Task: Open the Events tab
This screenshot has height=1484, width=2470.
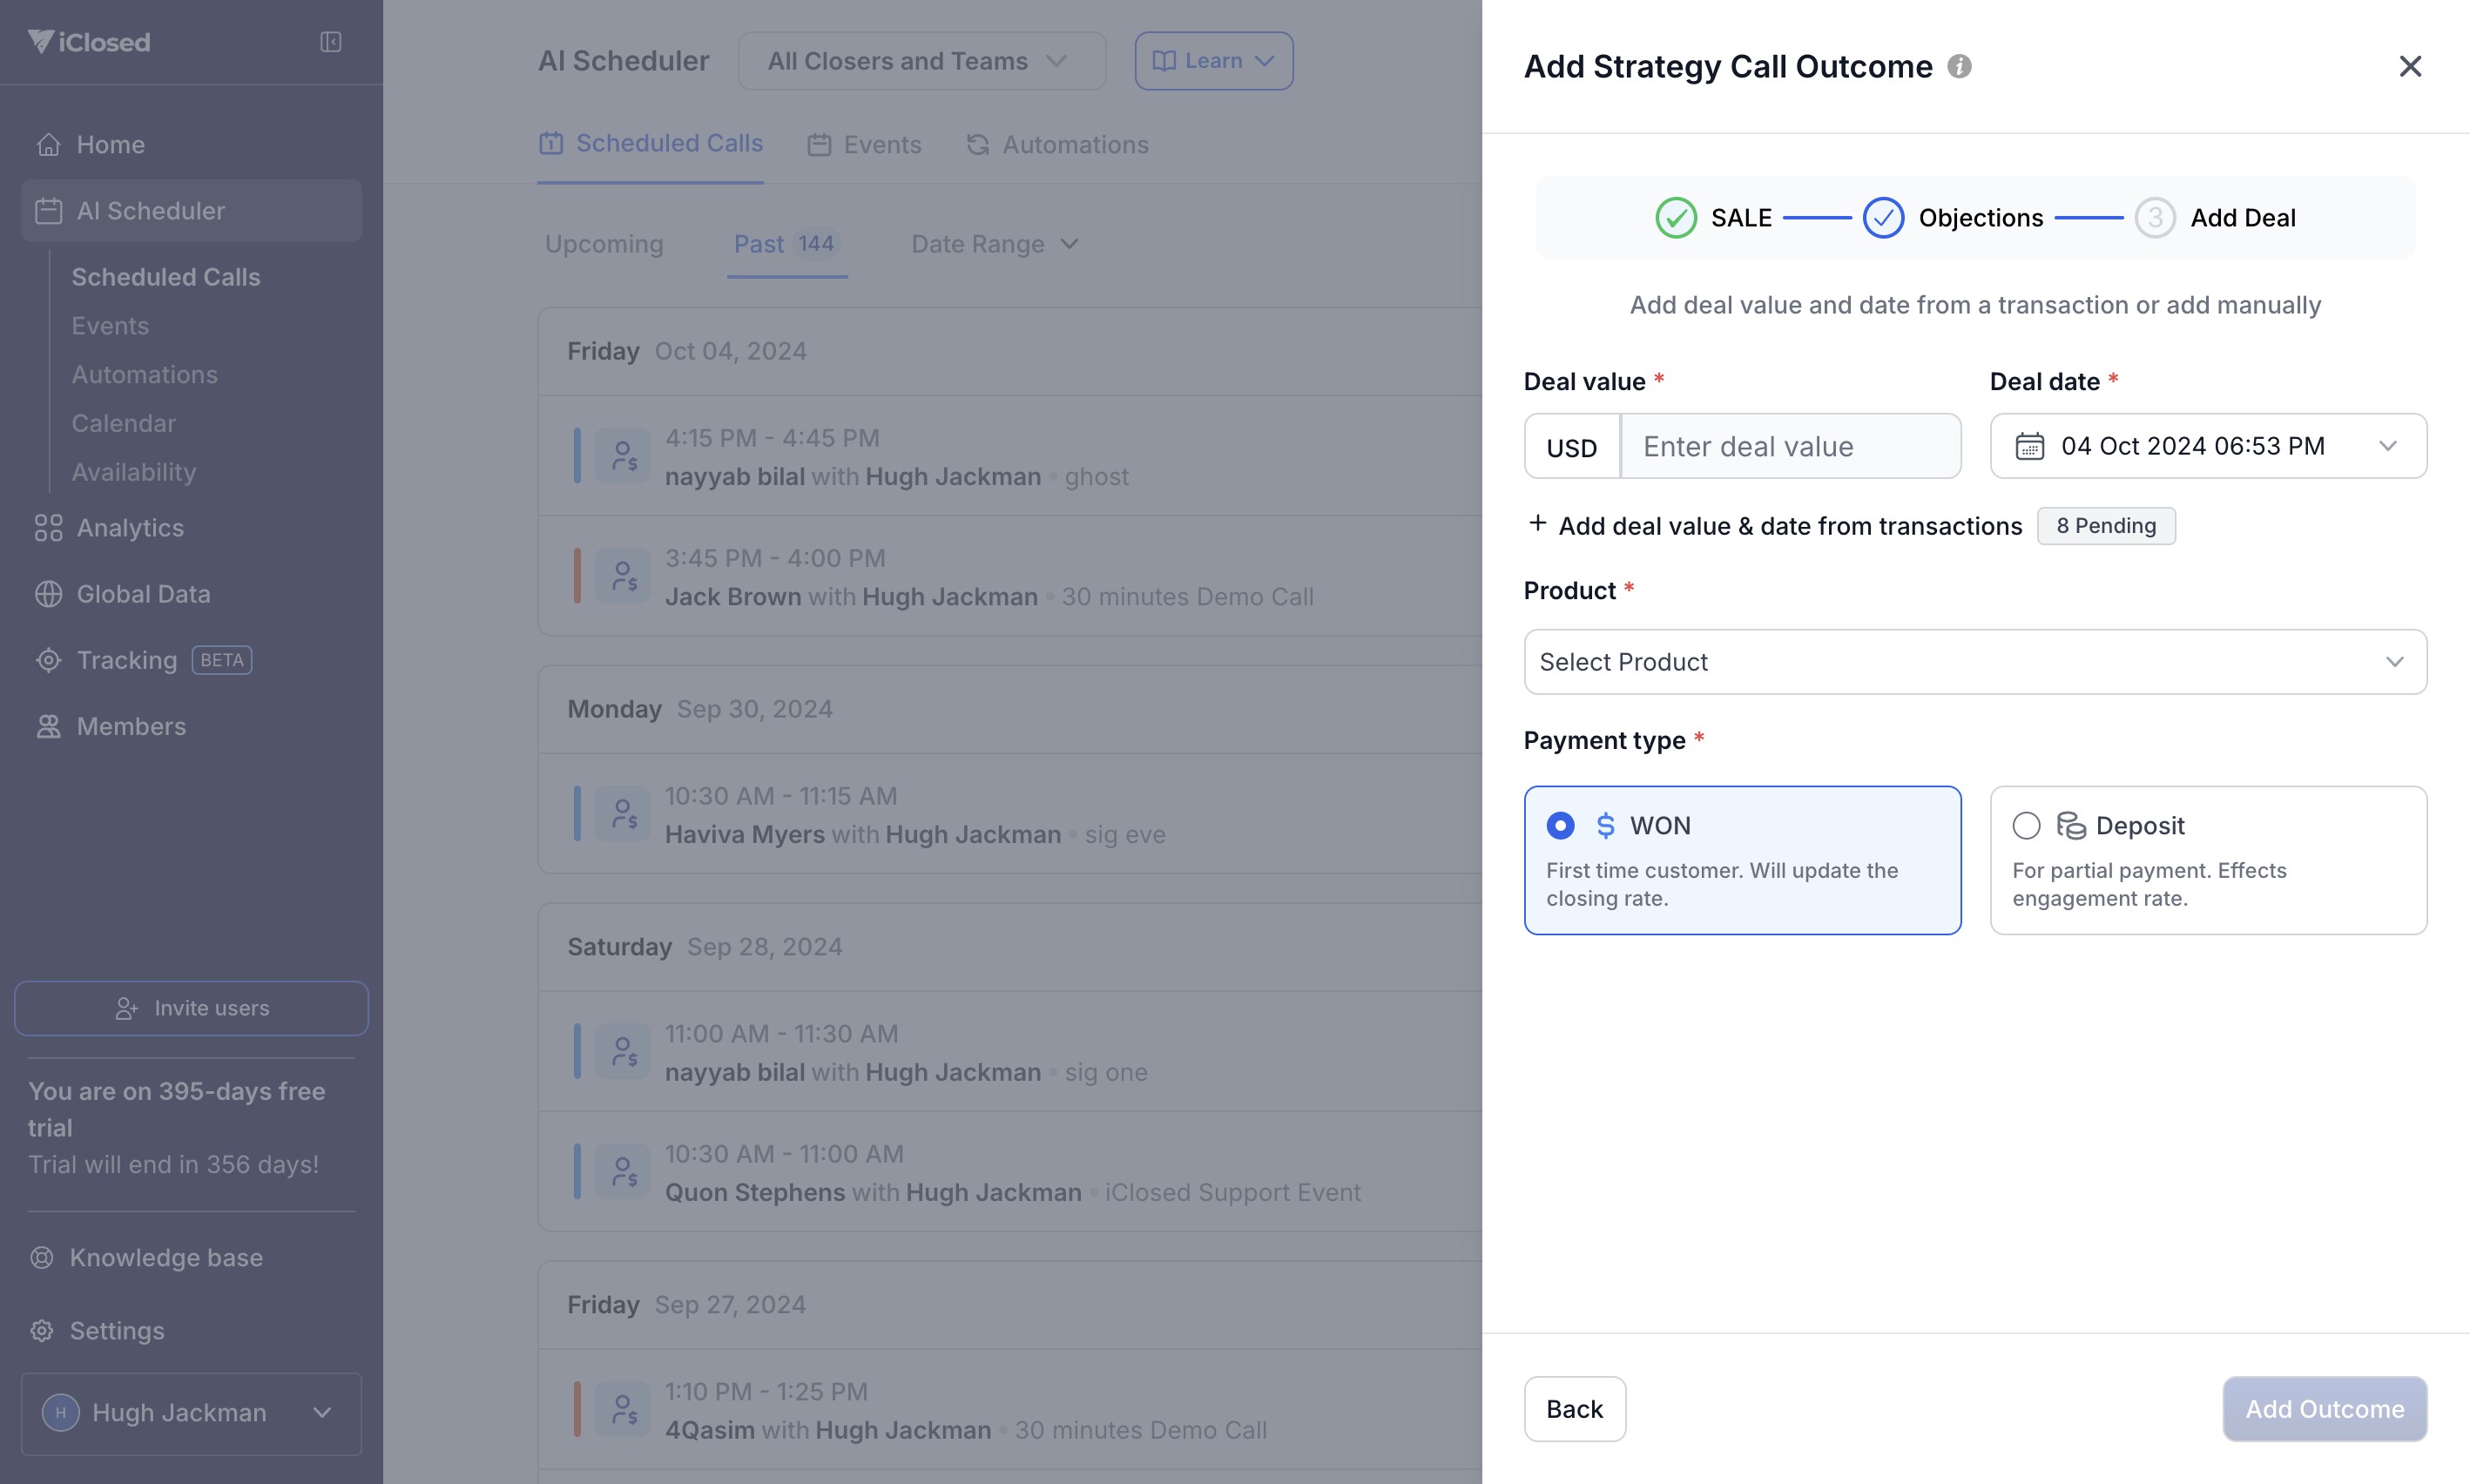Action: coord(864,145)
